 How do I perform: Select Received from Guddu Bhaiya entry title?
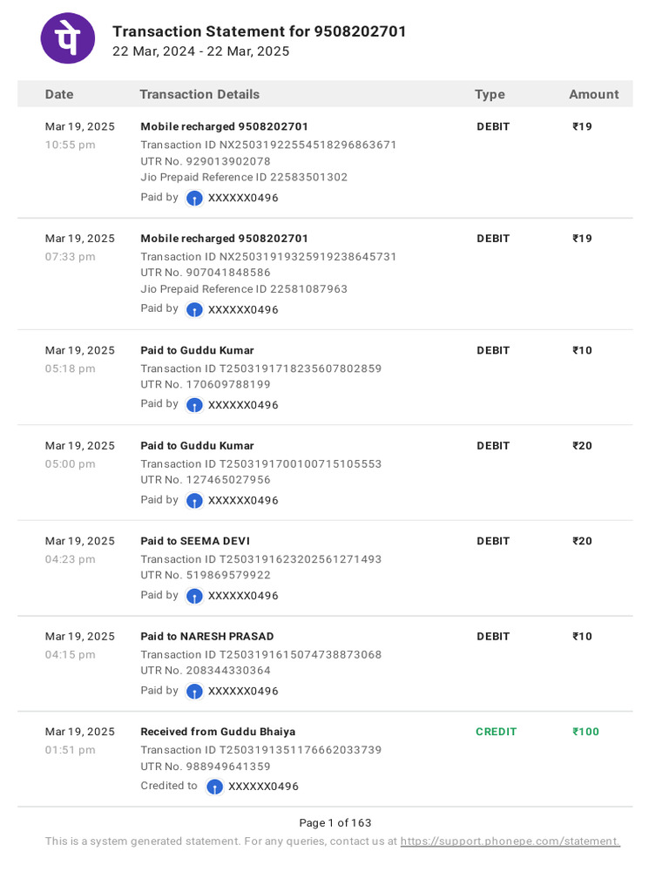[218, 732]
